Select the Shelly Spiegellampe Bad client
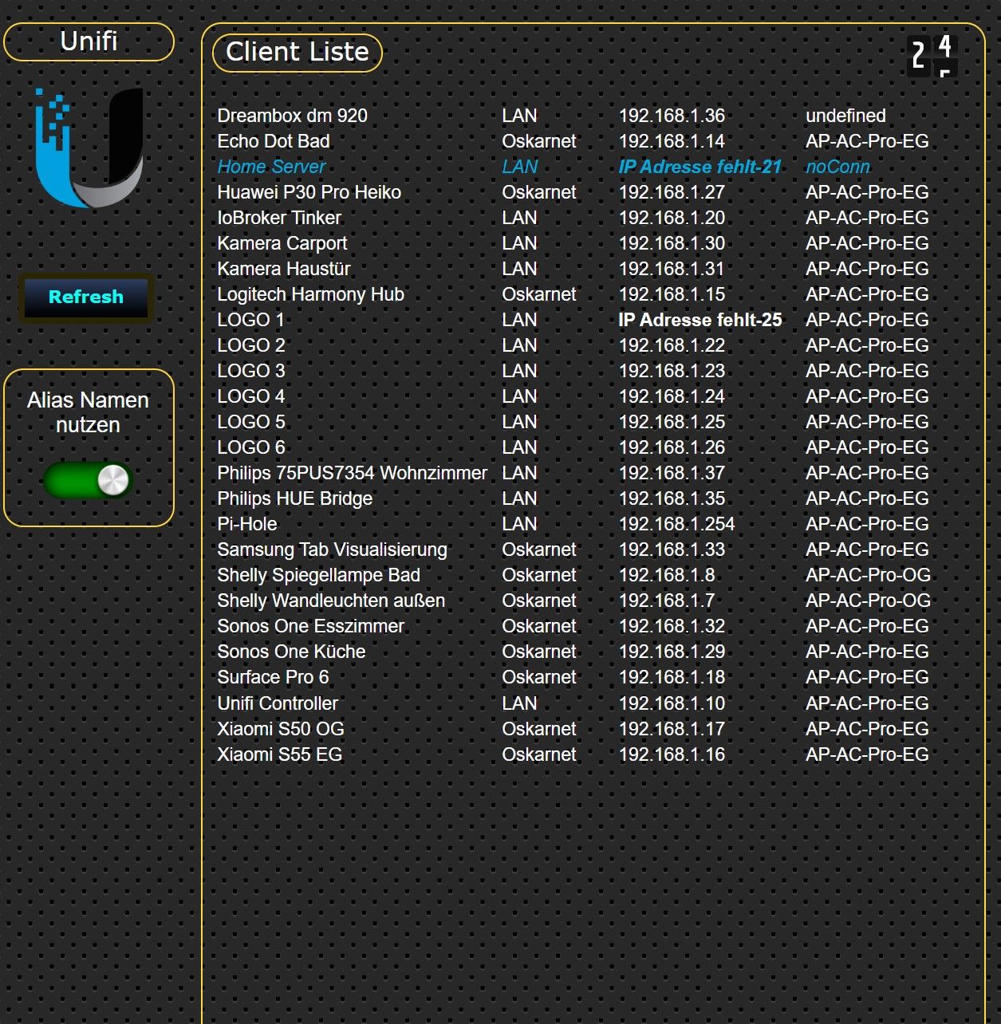This screenshot has height=1024, width=1001. point(318,575)
